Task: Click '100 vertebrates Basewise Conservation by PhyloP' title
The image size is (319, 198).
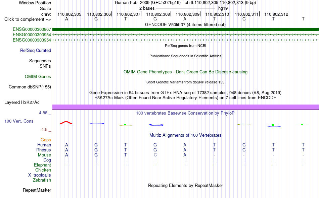Action: click(185, 113)
